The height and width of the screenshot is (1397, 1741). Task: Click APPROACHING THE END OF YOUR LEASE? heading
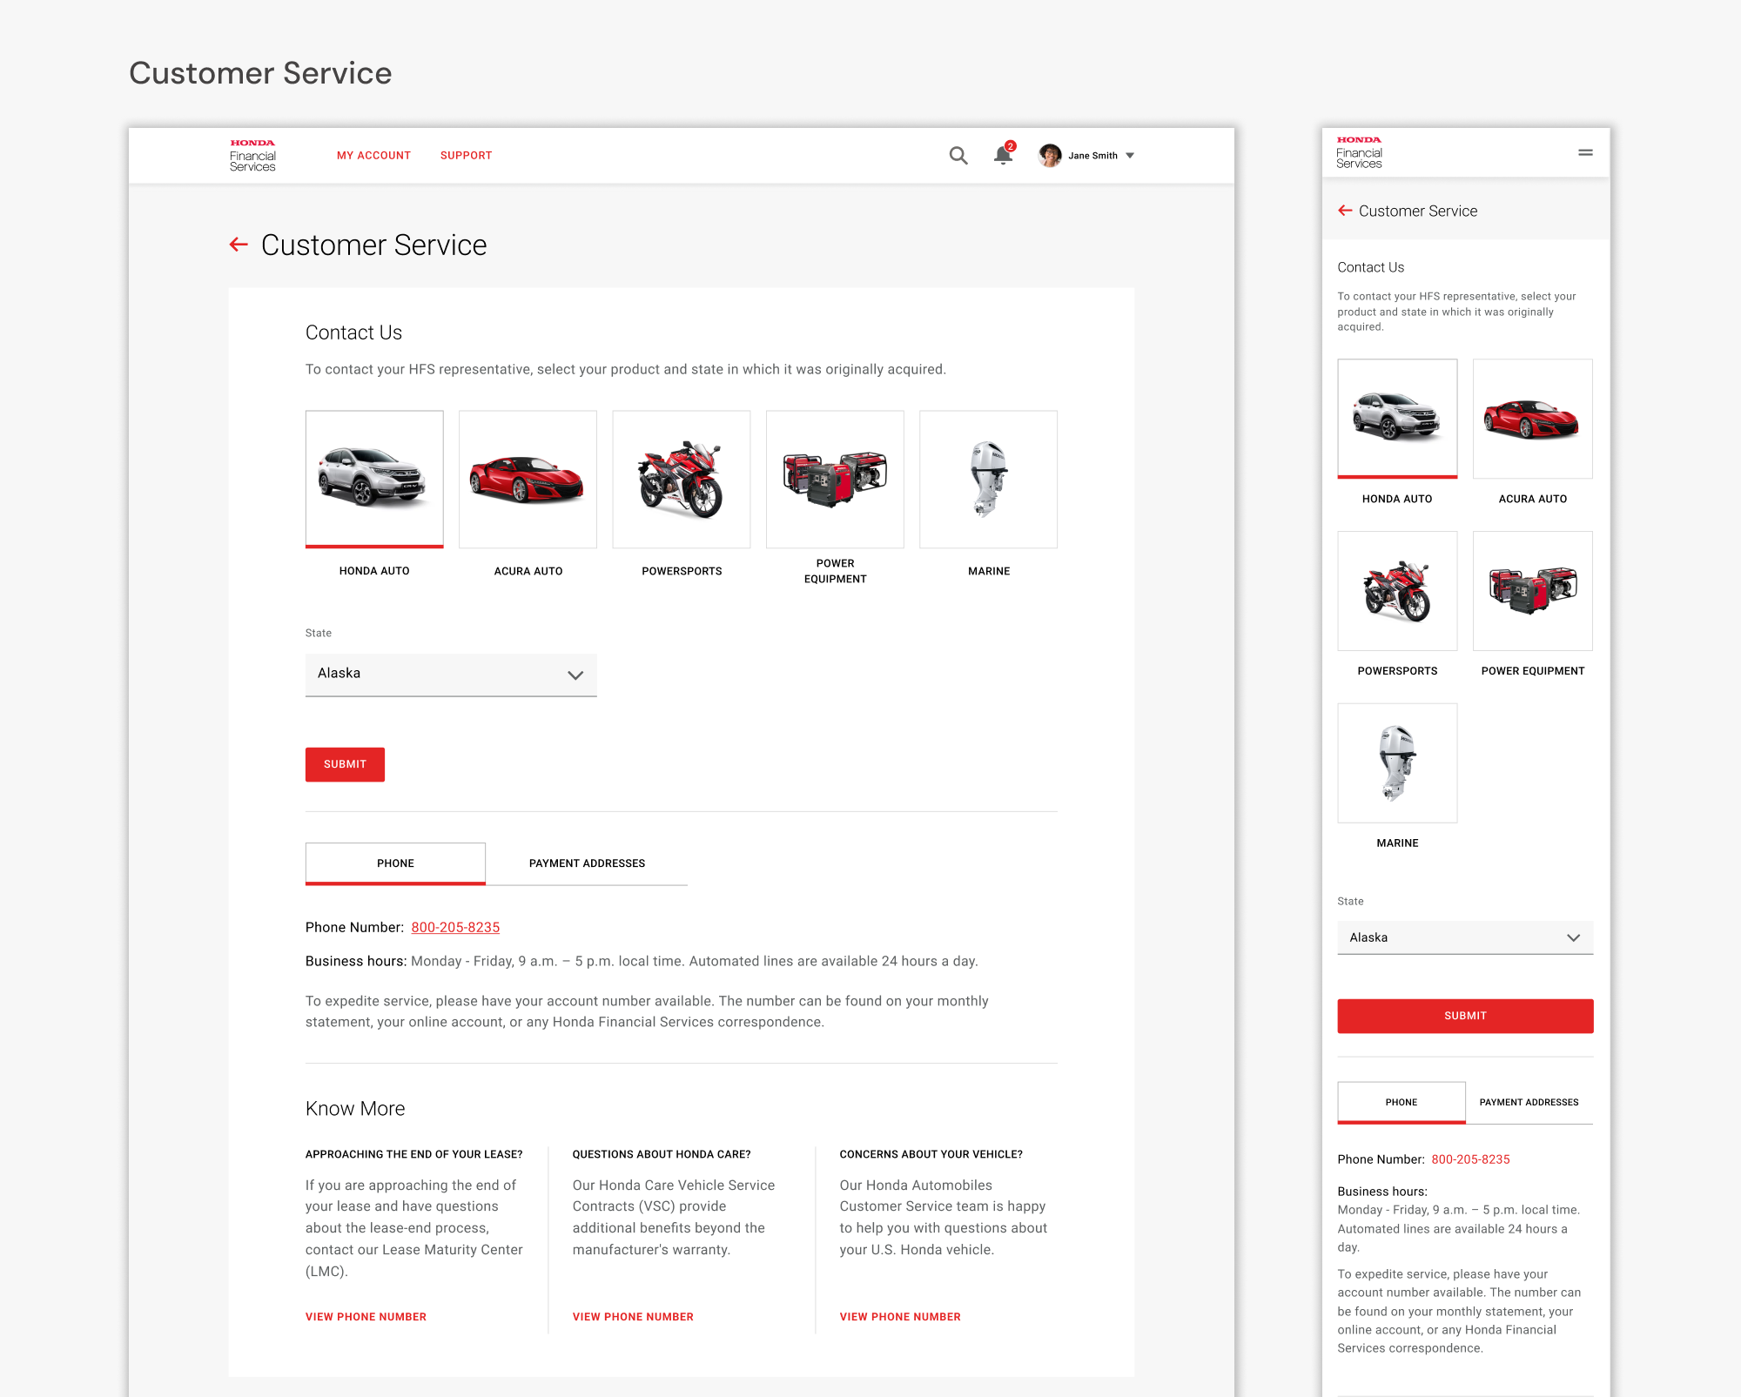coord(413,1154)
